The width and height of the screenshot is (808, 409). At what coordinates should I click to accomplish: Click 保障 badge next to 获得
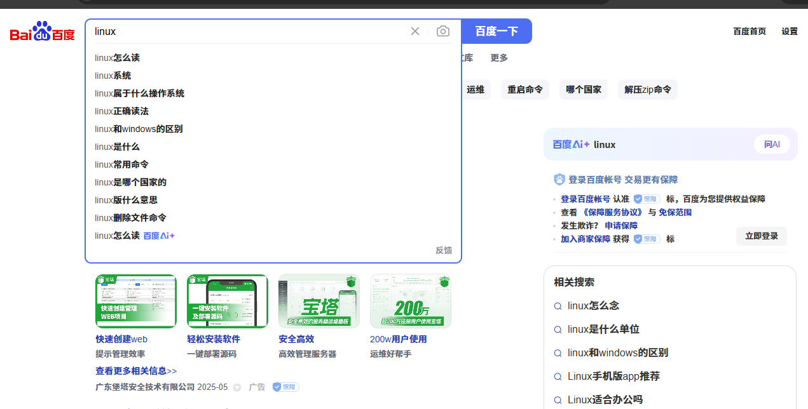647,239
